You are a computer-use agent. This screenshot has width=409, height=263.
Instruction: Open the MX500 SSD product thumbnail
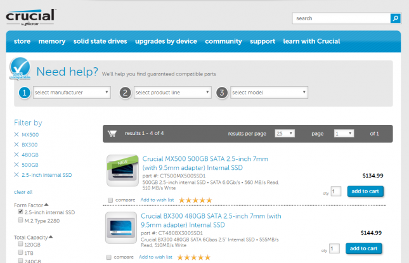pos(122,170)
